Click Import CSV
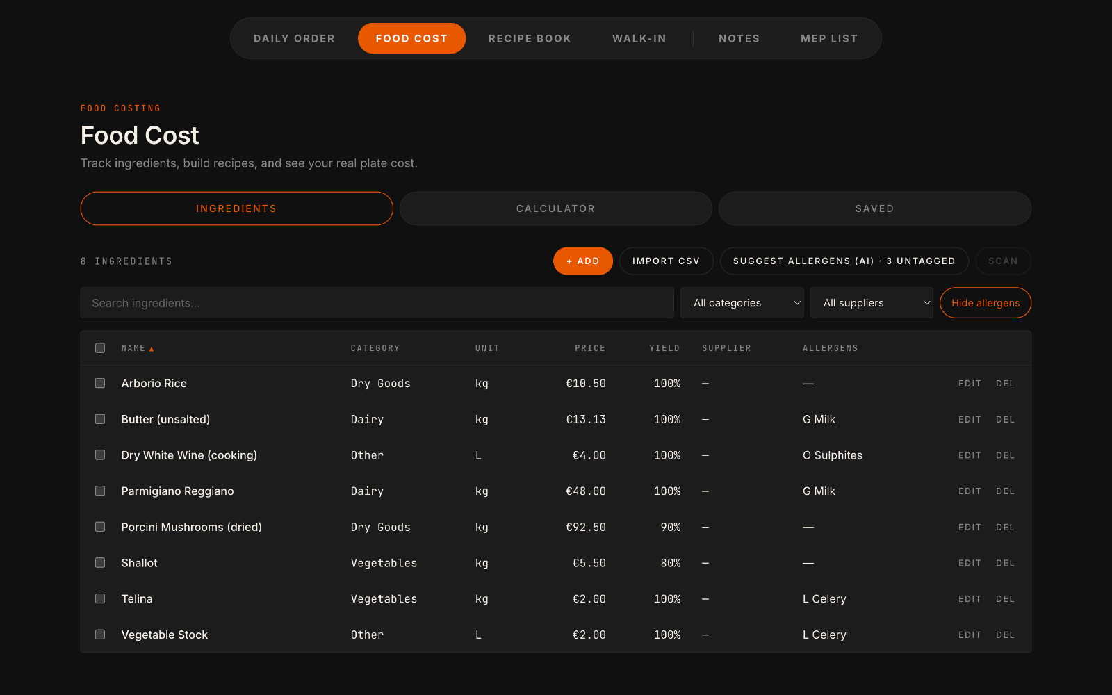The width and height of the screenshot is (1112, 695). pyautogui.click(x=666, y=261)
